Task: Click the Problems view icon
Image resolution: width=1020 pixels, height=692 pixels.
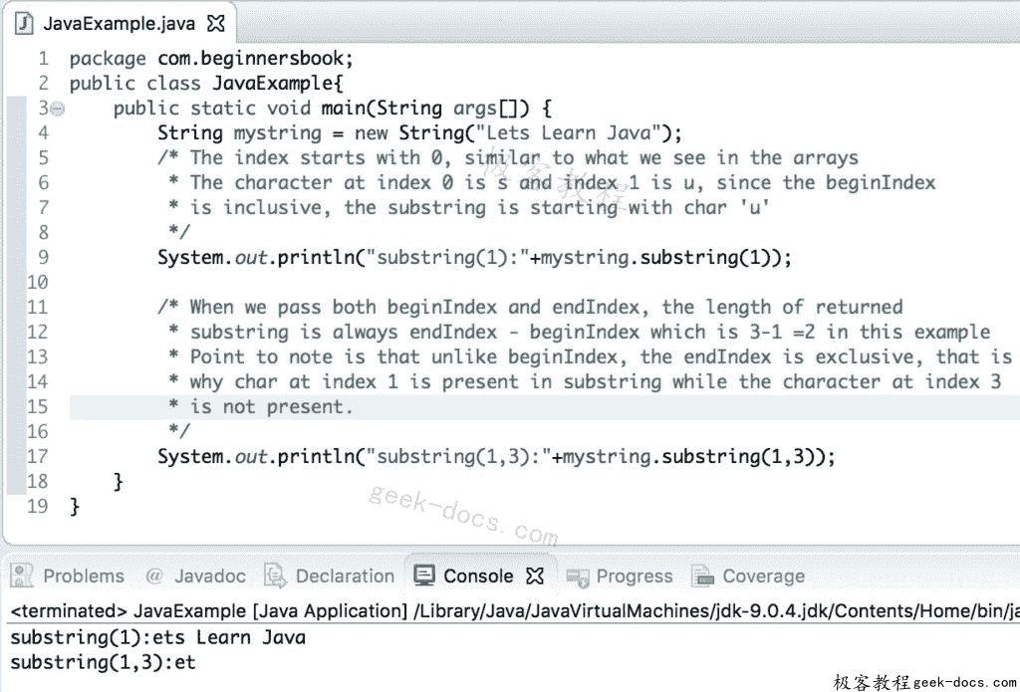Action: [x=22, y=576]
